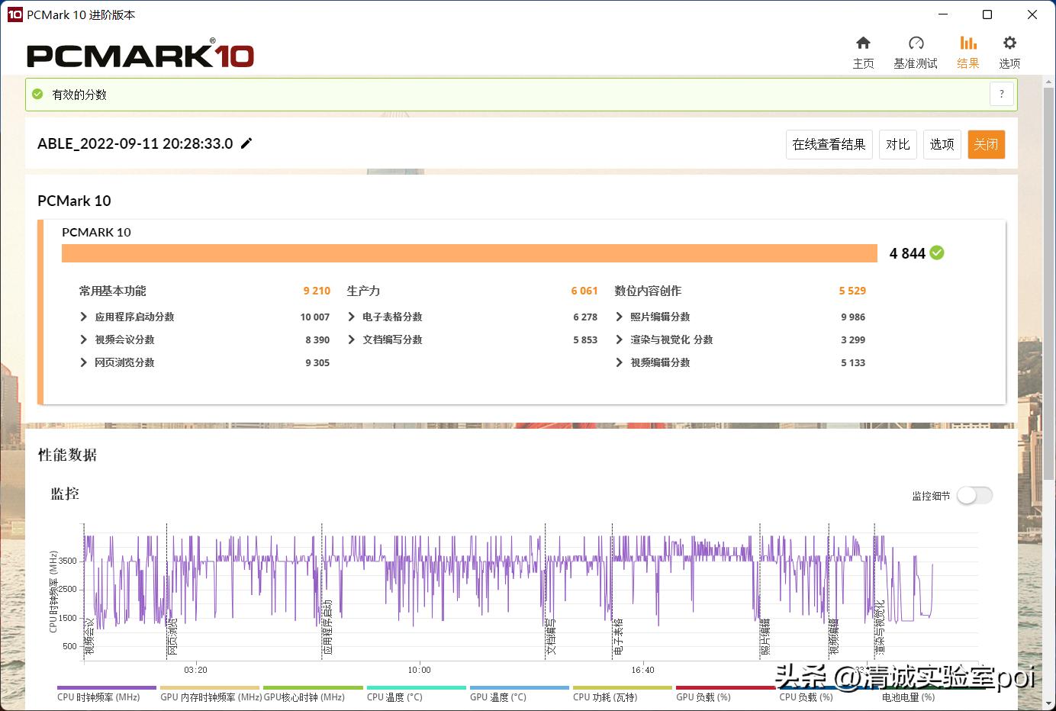This screenshot has width=1056, height=711.
Task: Click the orange PCMARK 10 score bar
Action: [x=469, y=253]
